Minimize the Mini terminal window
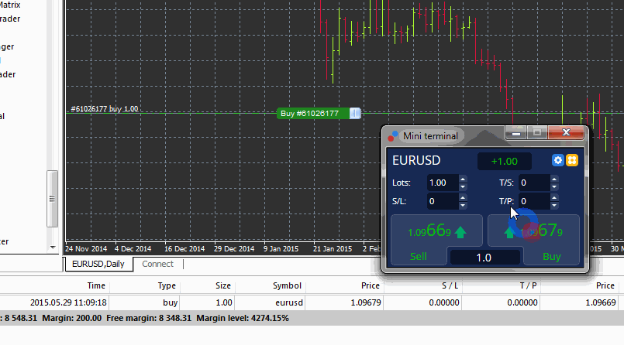This screenshot has width=624, height=345. (515, 133)
